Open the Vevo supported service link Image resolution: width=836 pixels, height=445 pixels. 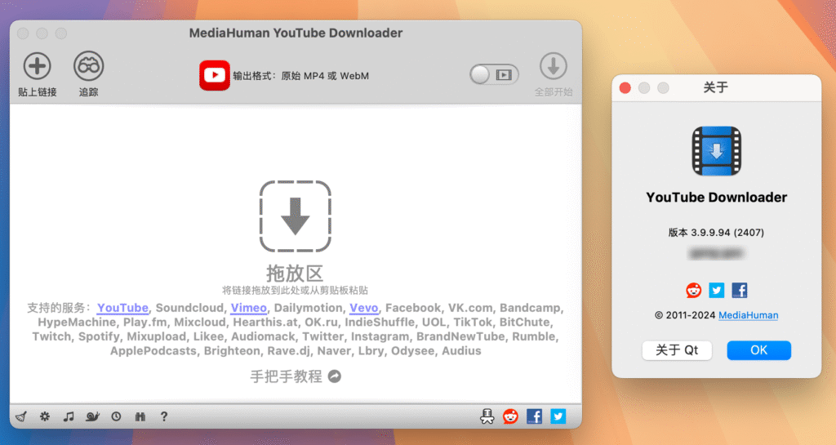point(363,308)
